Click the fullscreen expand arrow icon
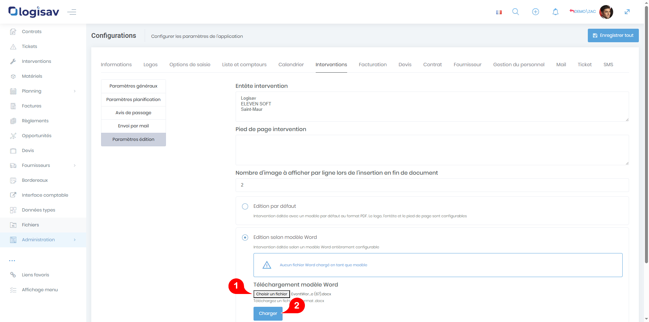The height and width of the screenshot is (322, 649). pyautogui.click(x=627, y=12)
